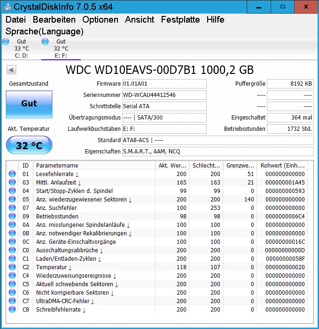Click raw value 00000000016C

tap(285, 242)
